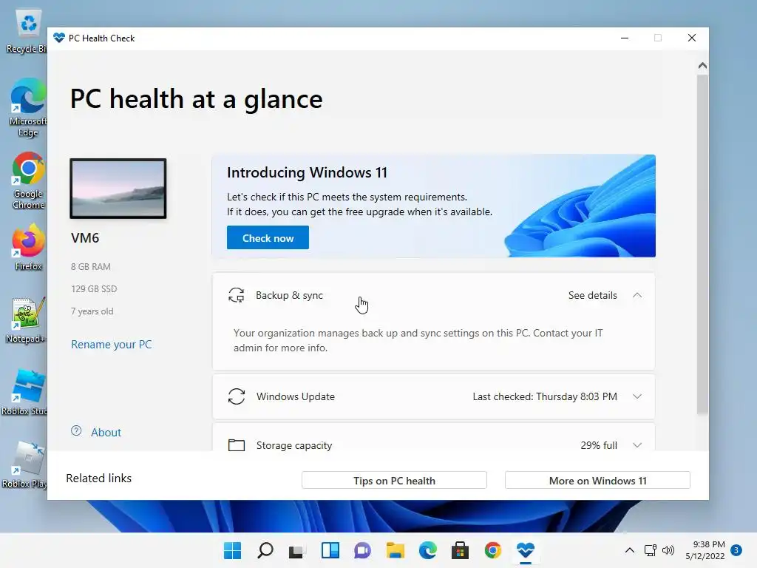Close the PC Health Check window
This screenshot has width=757, height=568.
tap(692, 38)
